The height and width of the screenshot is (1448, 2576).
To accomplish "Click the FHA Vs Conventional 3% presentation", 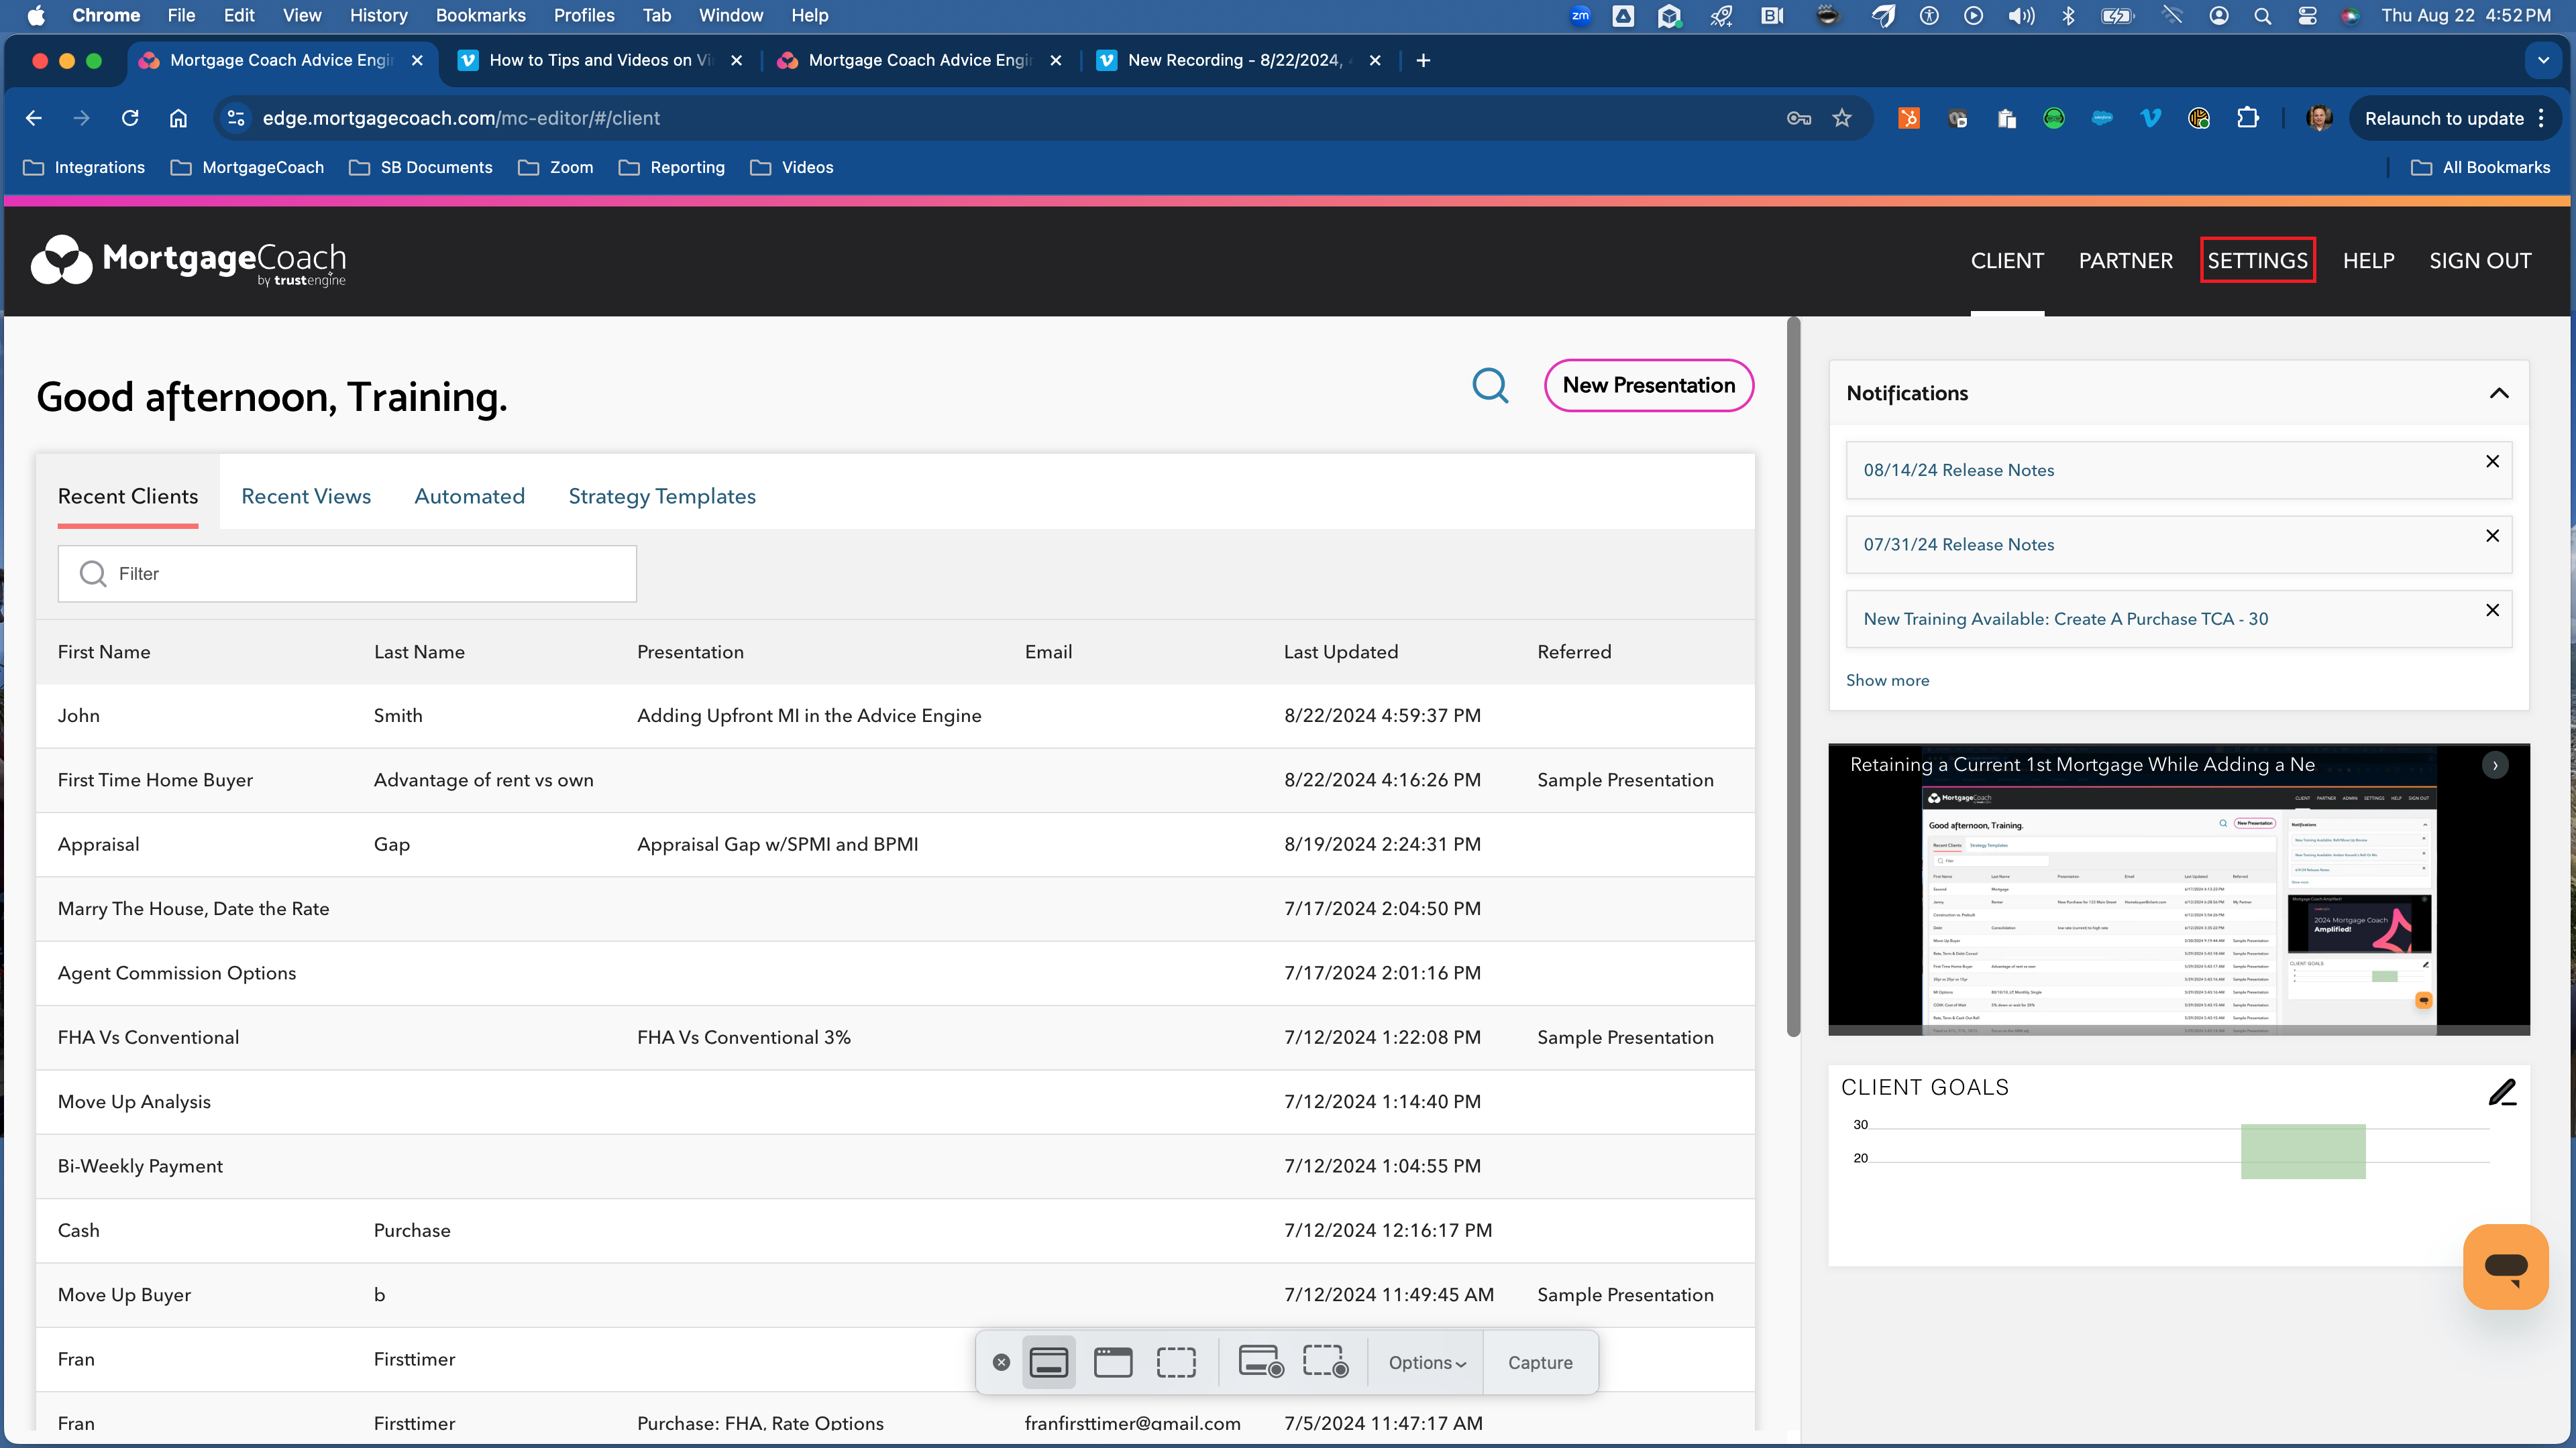I will click(743, 1038).
